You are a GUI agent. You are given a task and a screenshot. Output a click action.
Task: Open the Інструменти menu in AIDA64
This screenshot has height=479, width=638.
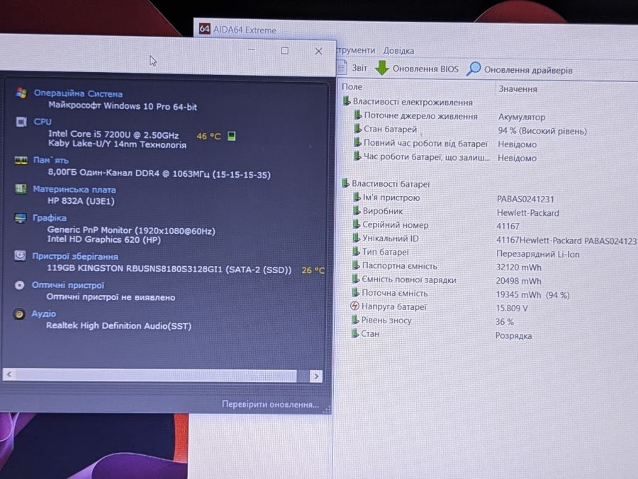tap(356, 50)
